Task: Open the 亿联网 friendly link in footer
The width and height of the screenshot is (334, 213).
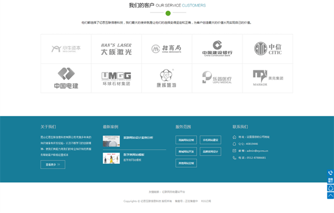Action: point(173,192)
